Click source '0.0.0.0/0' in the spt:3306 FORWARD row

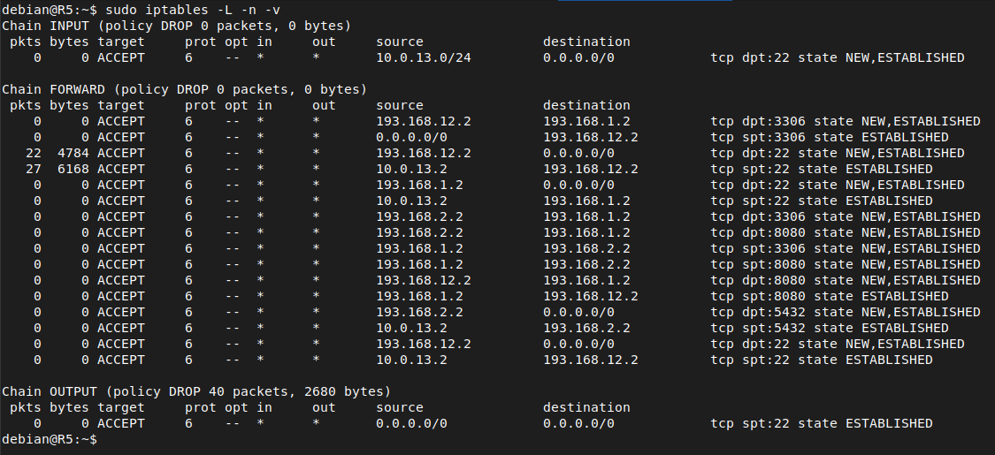[412, 137]
